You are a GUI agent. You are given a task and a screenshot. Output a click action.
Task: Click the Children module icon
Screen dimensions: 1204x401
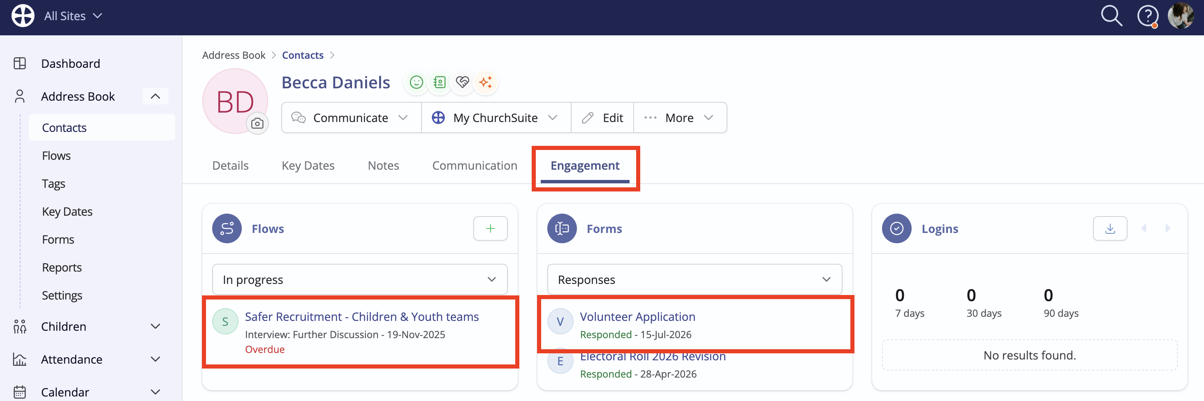tap(20, 326)
